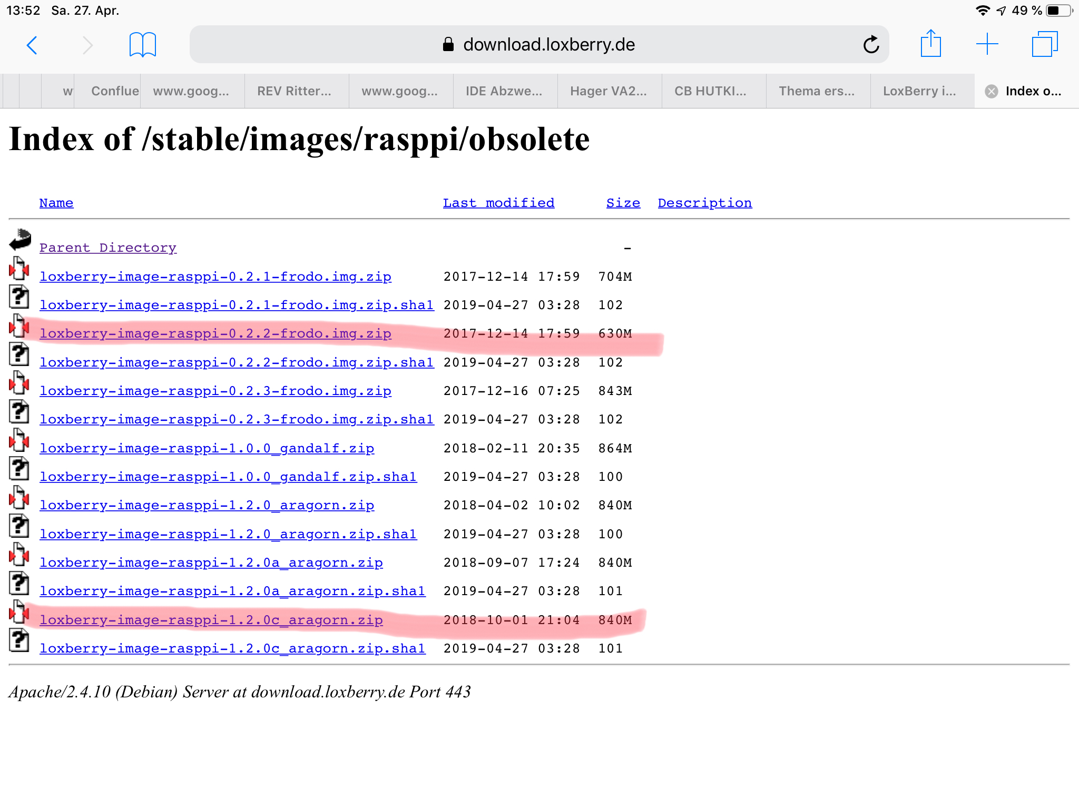
Task: Open the bookmarks book icon
Action: [142, 45]
